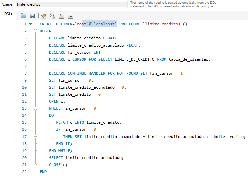Save the DDL script with the floppy disk icon
Viewport: 248px width, 176px height.
33,16
